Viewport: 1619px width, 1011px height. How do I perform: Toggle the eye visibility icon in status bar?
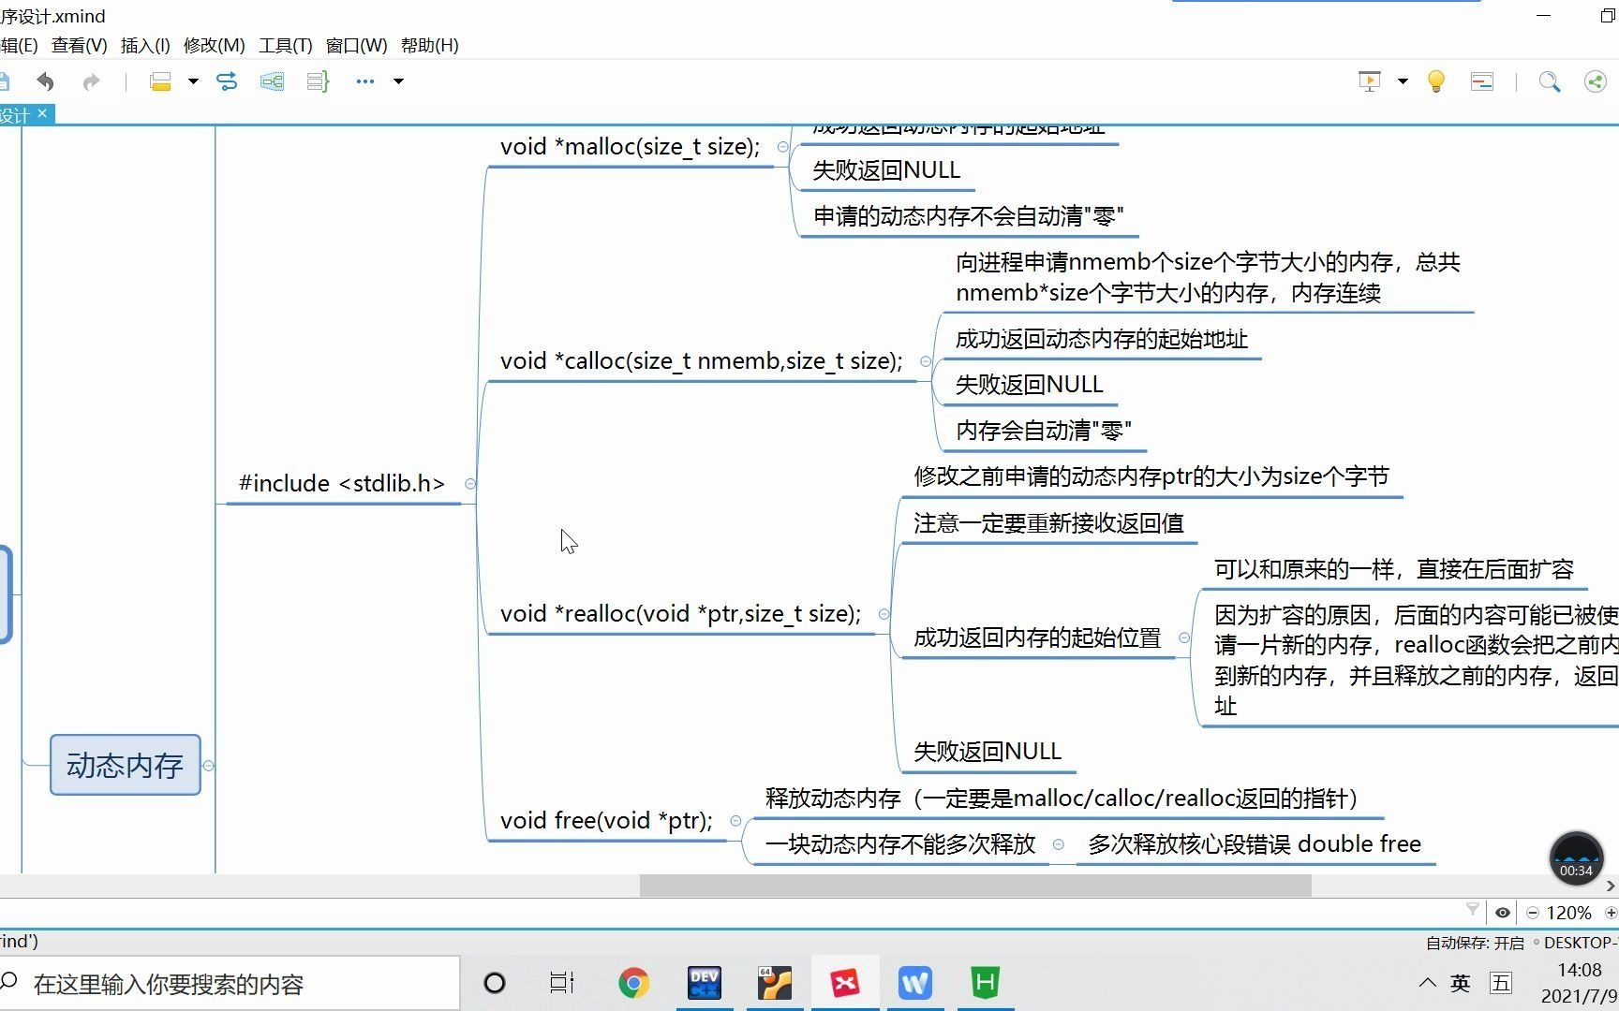(x=1503, y=913)
